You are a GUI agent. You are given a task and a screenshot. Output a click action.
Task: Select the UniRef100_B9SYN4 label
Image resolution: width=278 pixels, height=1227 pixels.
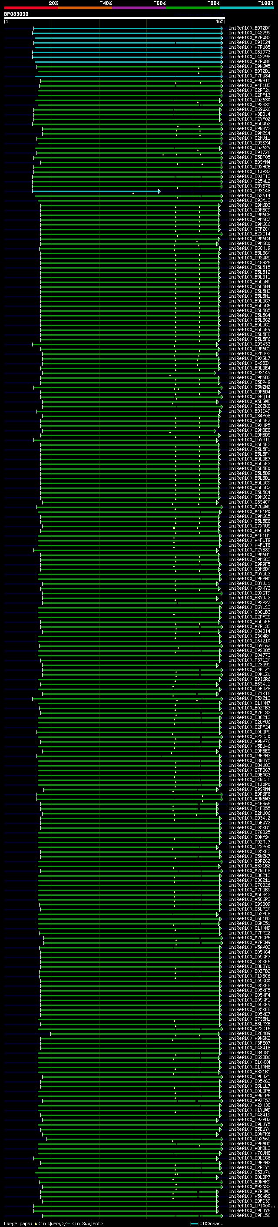[249, 162]
